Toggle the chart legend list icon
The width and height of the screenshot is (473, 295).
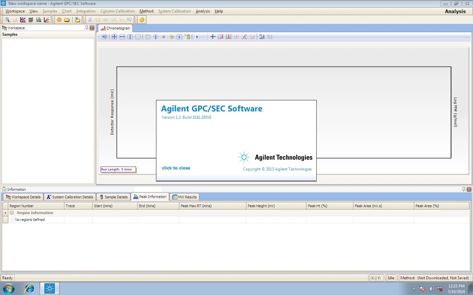(x=148, y=37)
